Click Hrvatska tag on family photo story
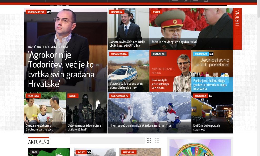The image size is (260, 156). 33,96
